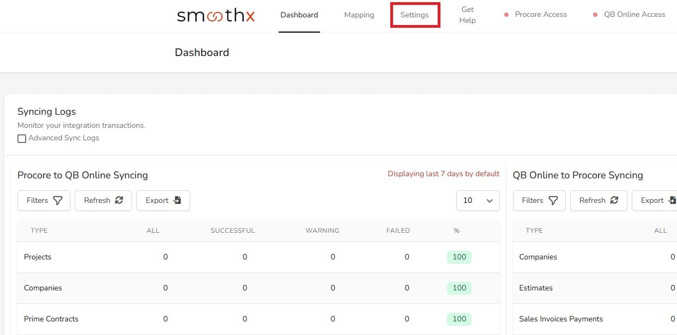Open the Settings tab

[415, 15]
